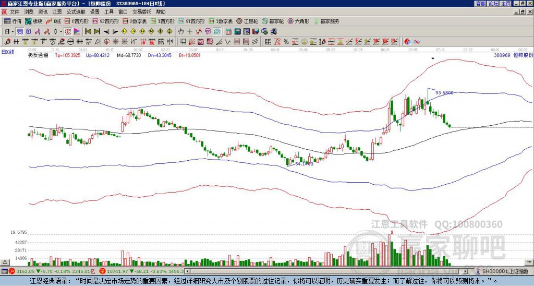
Task: Click the 300969 恒帅股份 stock label
Action: 513,55
